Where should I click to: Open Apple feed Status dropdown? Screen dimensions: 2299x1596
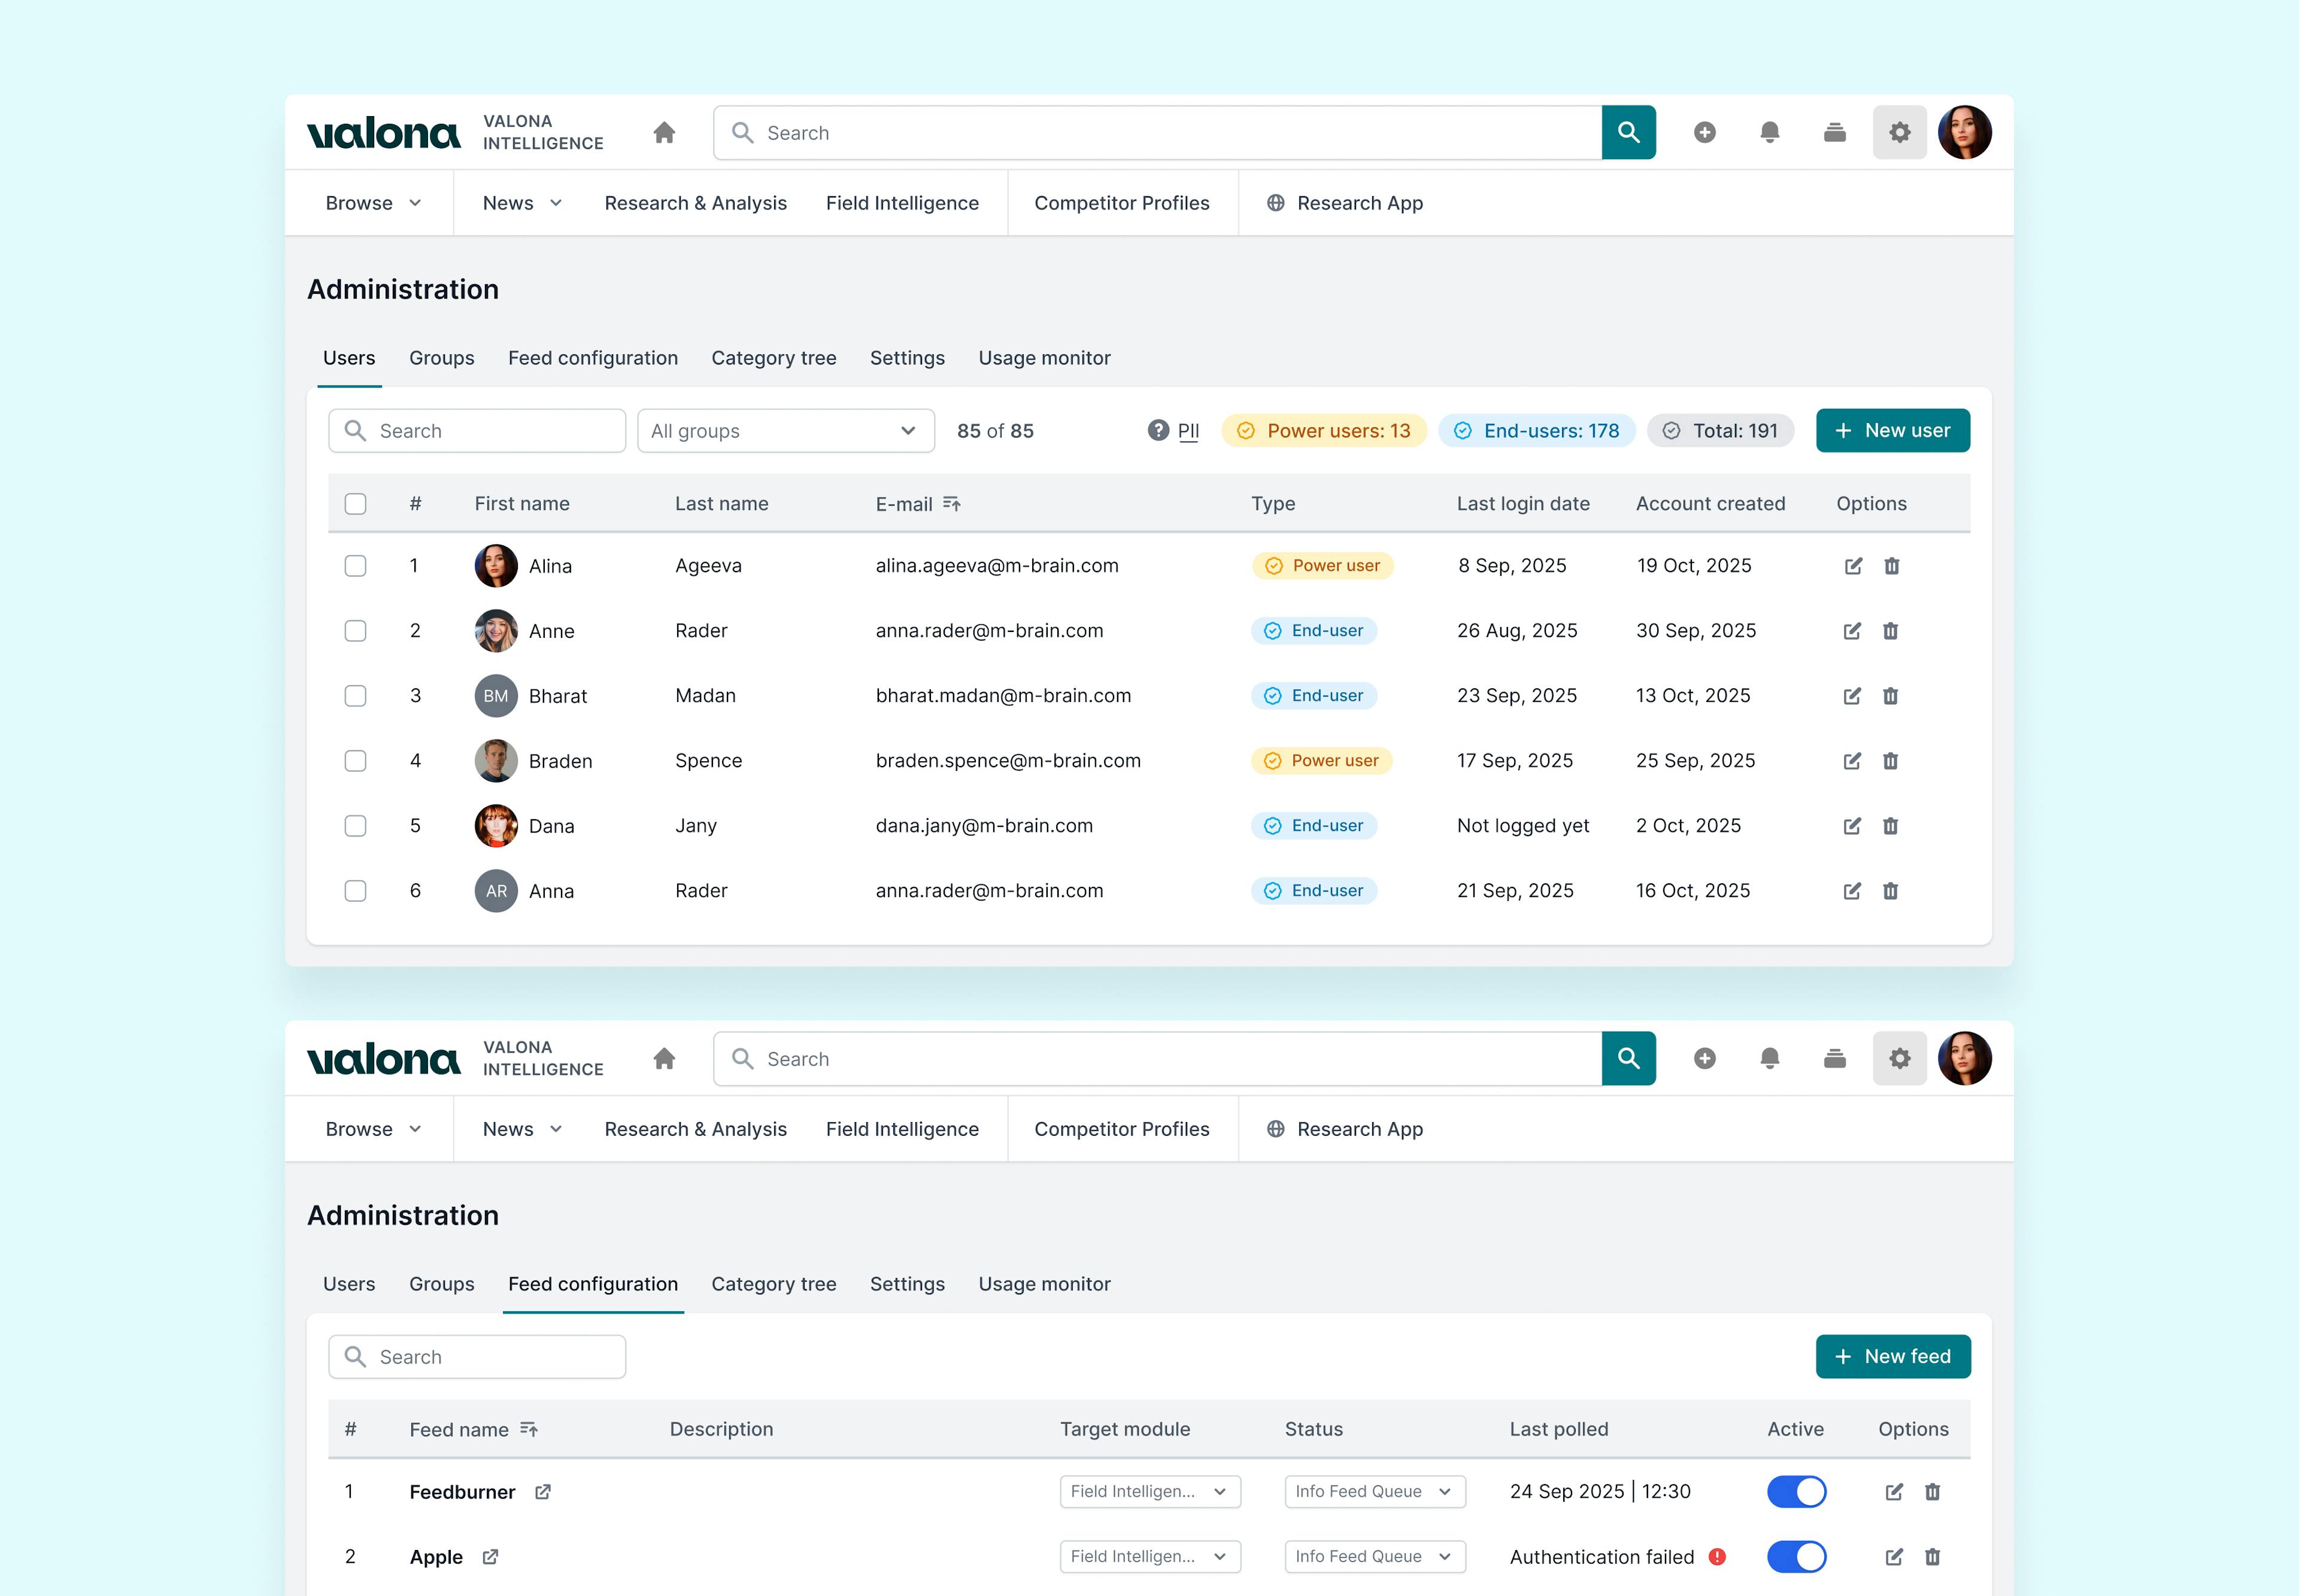pos(1373,1557)
